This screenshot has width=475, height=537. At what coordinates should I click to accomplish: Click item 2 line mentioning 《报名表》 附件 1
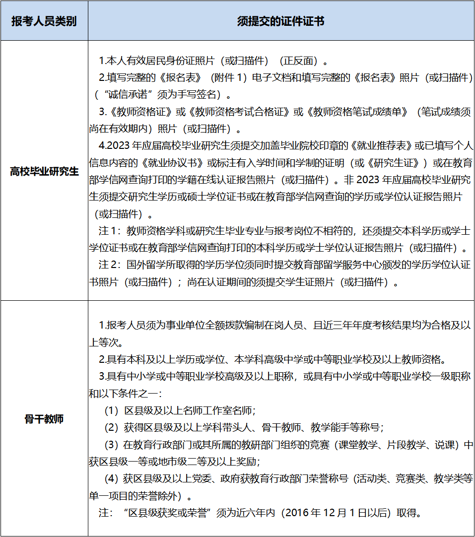[285, 78]
